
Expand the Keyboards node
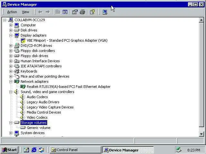(11, 71)
